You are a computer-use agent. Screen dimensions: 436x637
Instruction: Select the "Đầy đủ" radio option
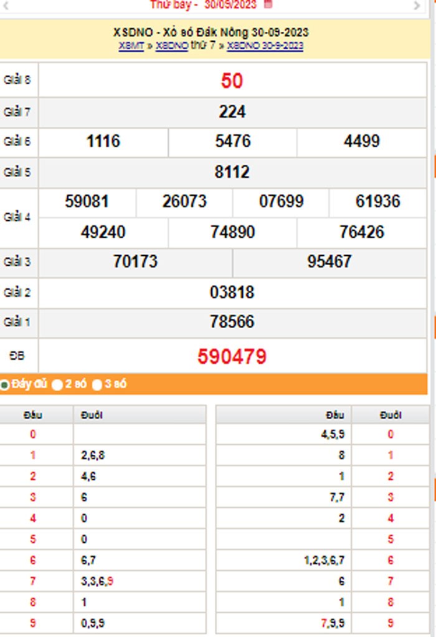coord(5,385)
